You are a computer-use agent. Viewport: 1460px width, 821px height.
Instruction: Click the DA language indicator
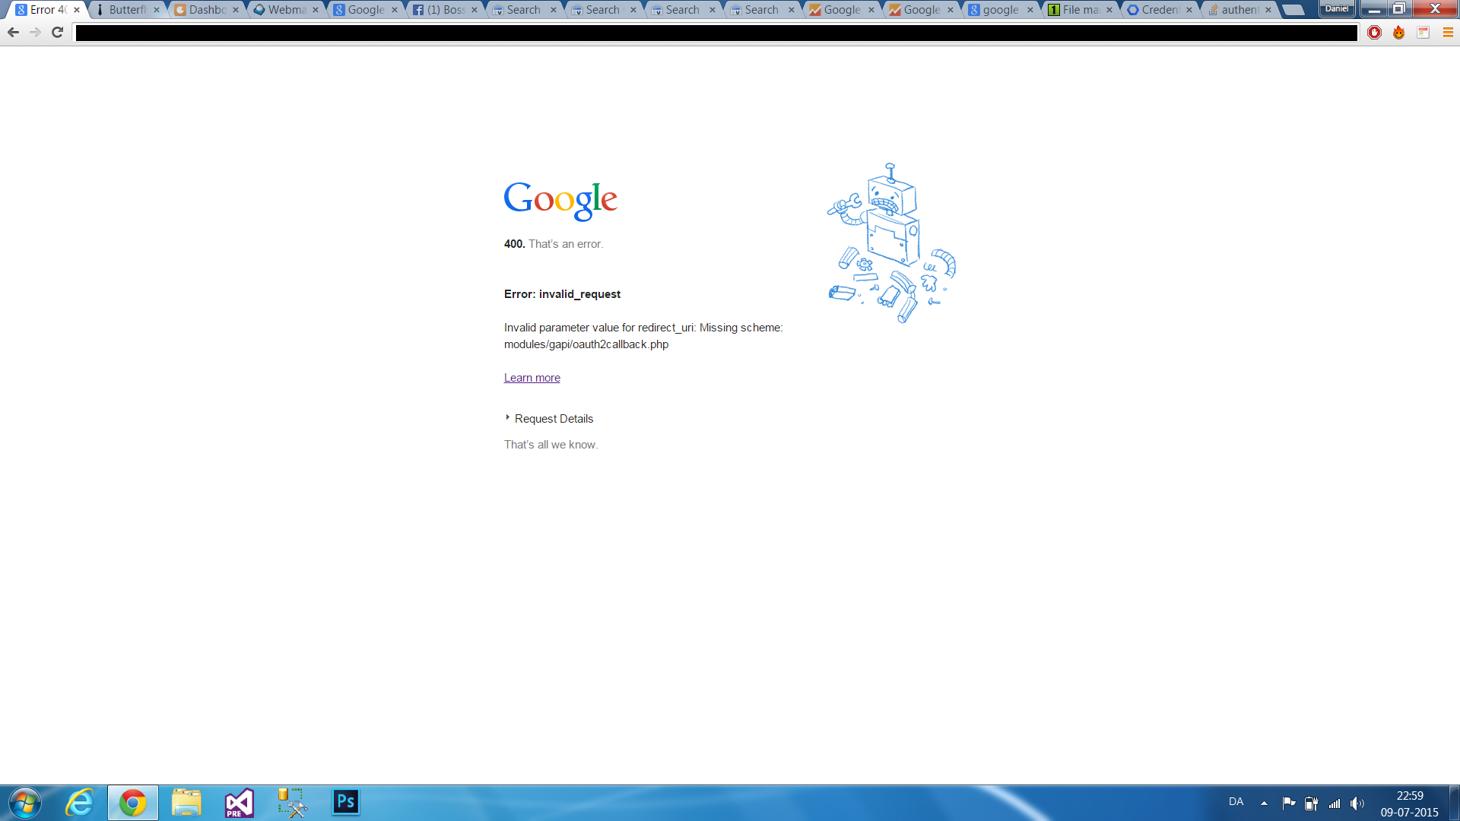(1236, 802)
